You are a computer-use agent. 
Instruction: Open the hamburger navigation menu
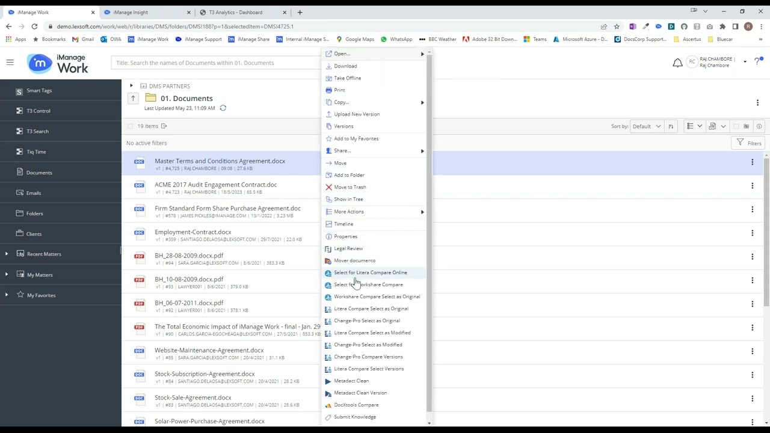tap(10, 63)
